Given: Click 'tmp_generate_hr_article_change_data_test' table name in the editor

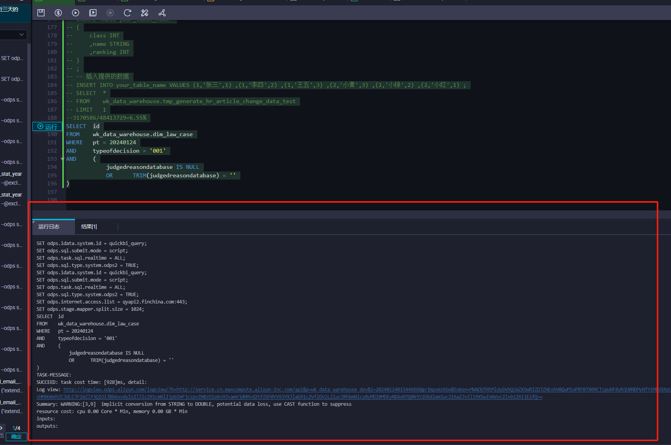Looking at the screenshot, I should pos(229,101).
